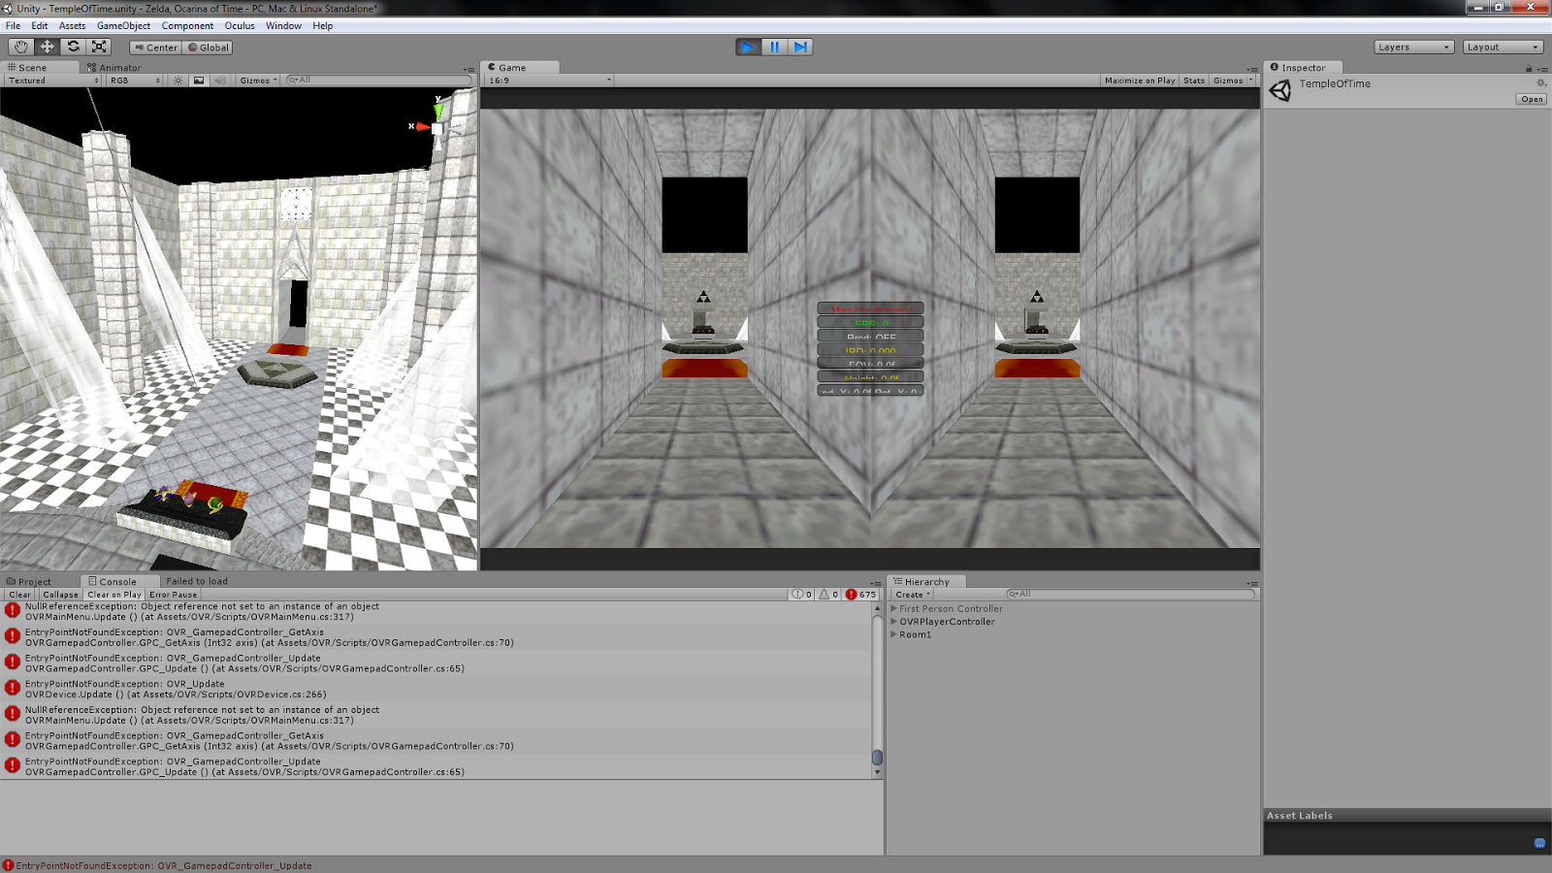The image size is (1552, 873).
Task: Expand the Room1 object
Action: (x=894, y=634)
